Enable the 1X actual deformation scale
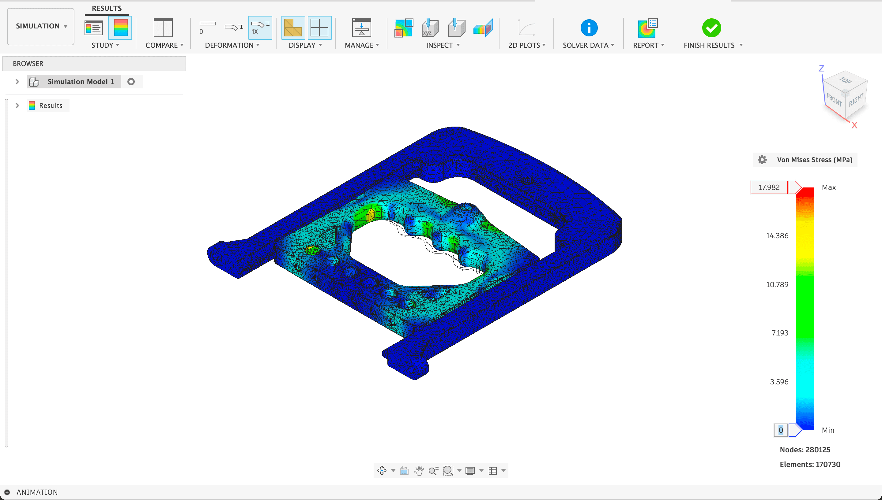 260,28
